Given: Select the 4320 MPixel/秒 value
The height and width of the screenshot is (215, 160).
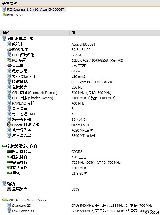Looking at the screenshot, I should [83, 130].
